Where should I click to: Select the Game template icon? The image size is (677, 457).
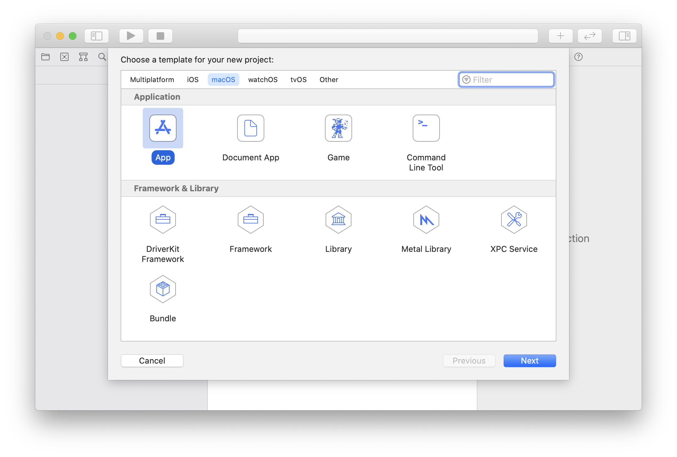[x=338, y=128]
